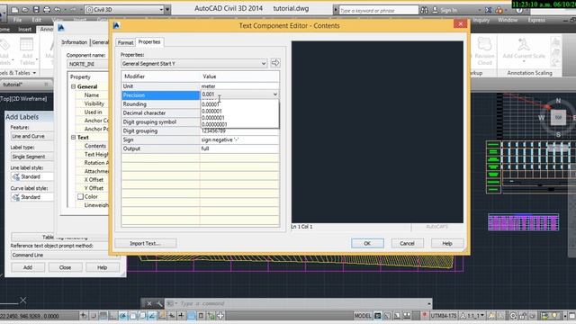The width and height of the screenshot is (576, 324).
Task: Toggle Object Snap in the status bar
Action: [132, 316]
